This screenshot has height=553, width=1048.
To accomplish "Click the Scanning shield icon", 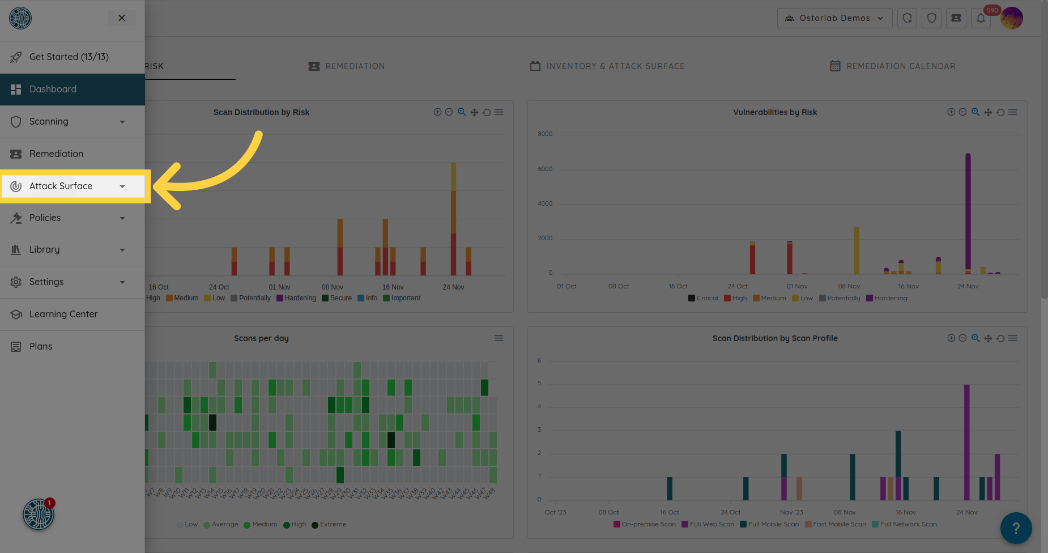I will click(x=16, y=122).
